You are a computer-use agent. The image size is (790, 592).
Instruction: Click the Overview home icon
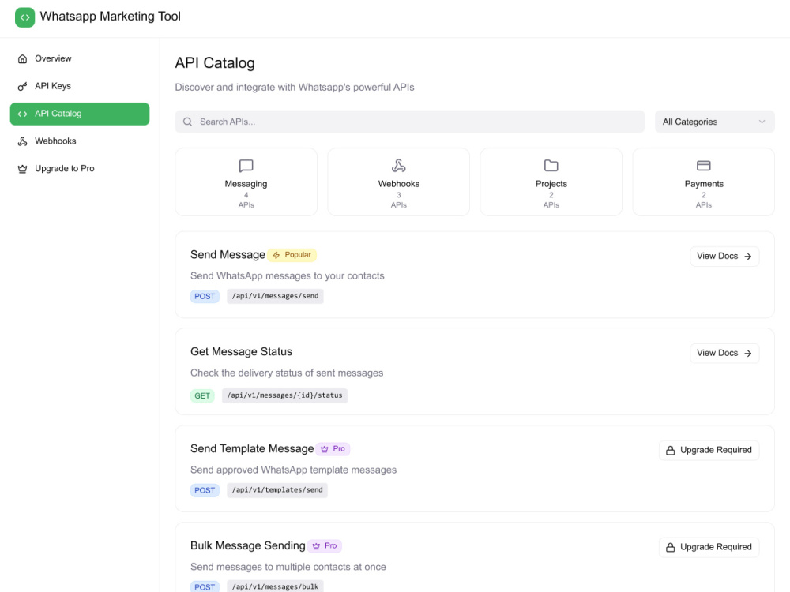coord(22,59)
